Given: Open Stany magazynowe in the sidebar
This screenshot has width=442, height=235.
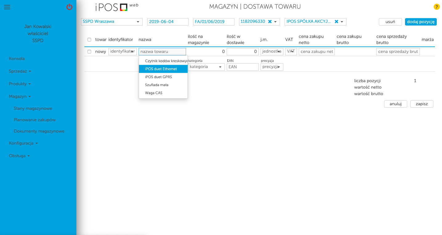Looking at the screenshot, I should (33, 108).
